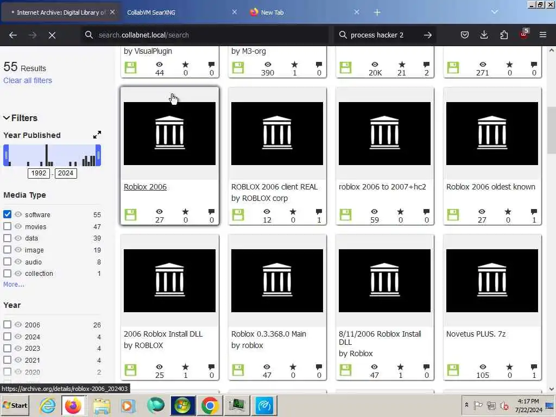Click the Start button

15,405
